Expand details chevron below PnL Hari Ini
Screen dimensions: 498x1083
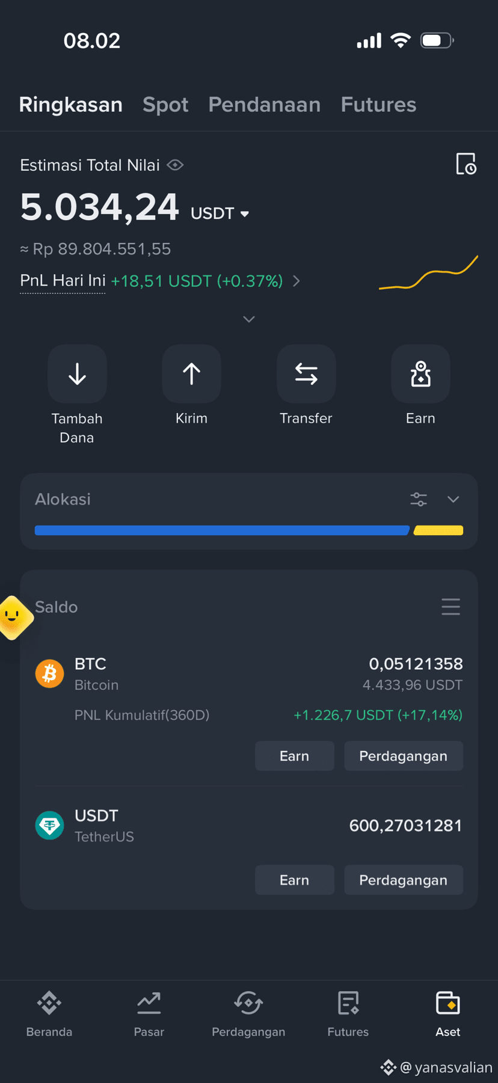tap(249, 319)
